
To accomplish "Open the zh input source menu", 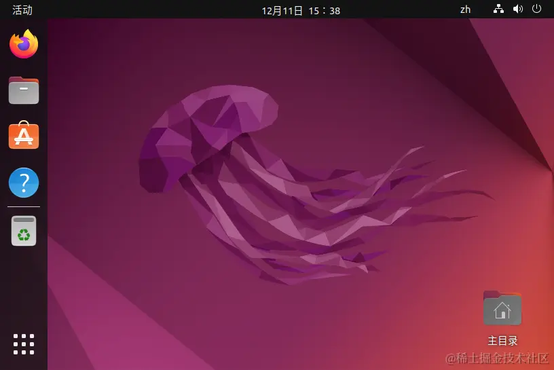I will coord(465,10).
